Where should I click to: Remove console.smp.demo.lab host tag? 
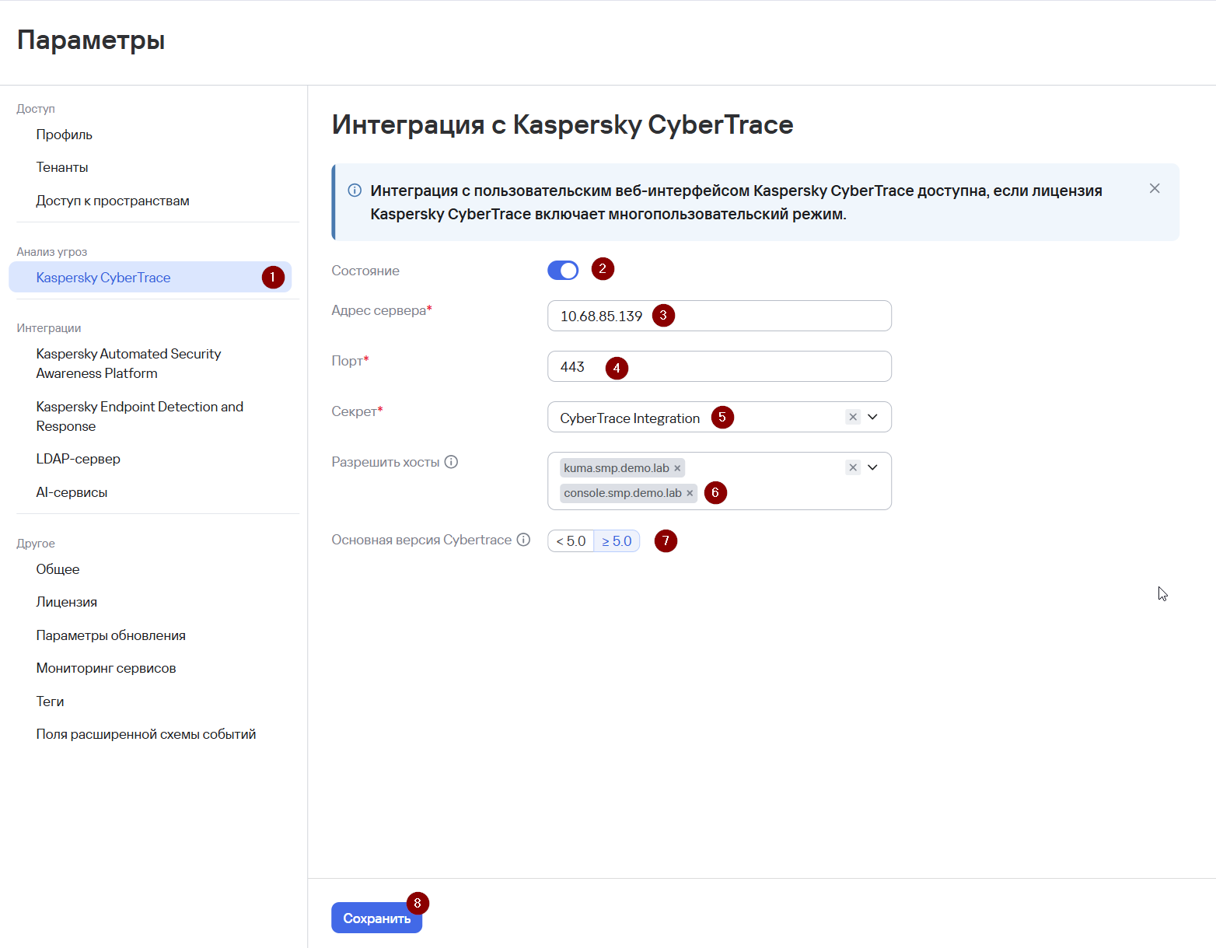(690, 493)
